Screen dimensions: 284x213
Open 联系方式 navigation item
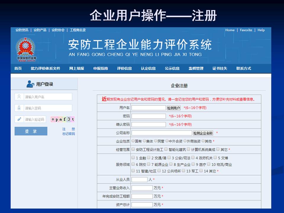click(244, 68)
